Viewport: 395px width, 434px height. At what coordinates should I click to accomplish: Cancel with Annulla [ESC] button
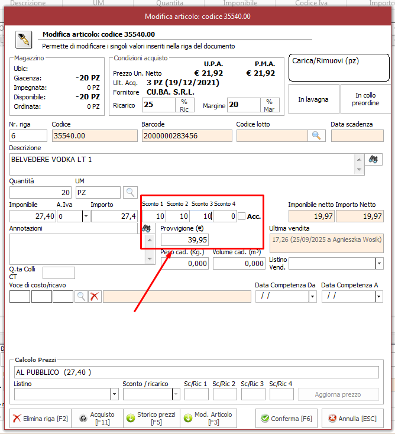pyautogui.click(x=353, y=419)
